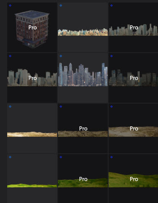Choose the pale grey skyscraper skyline in top row

coord(133,27)
